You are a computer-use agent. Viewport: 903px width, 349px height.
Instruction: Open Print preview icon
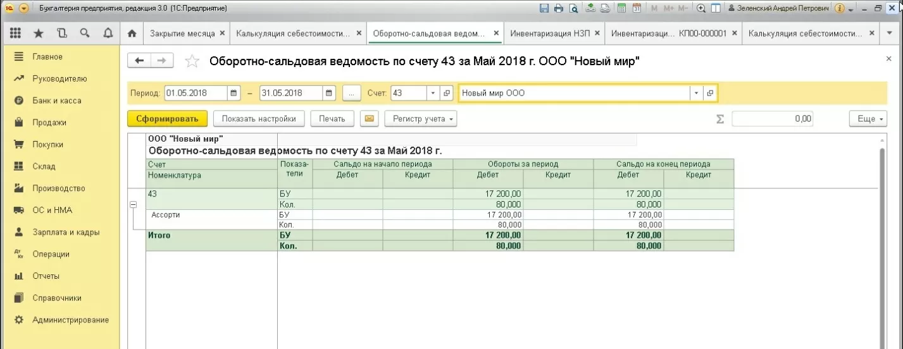tap(573, 8)
